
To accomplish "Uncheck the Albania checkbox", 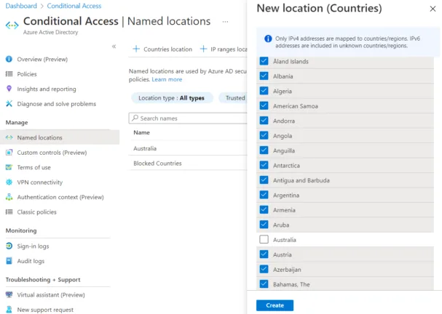I will [264, 76].
